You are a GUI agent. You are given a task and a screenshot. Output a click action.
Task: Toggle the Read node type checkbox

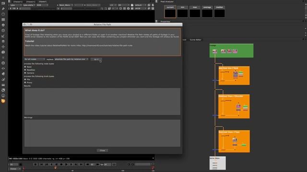click(25, 67)
